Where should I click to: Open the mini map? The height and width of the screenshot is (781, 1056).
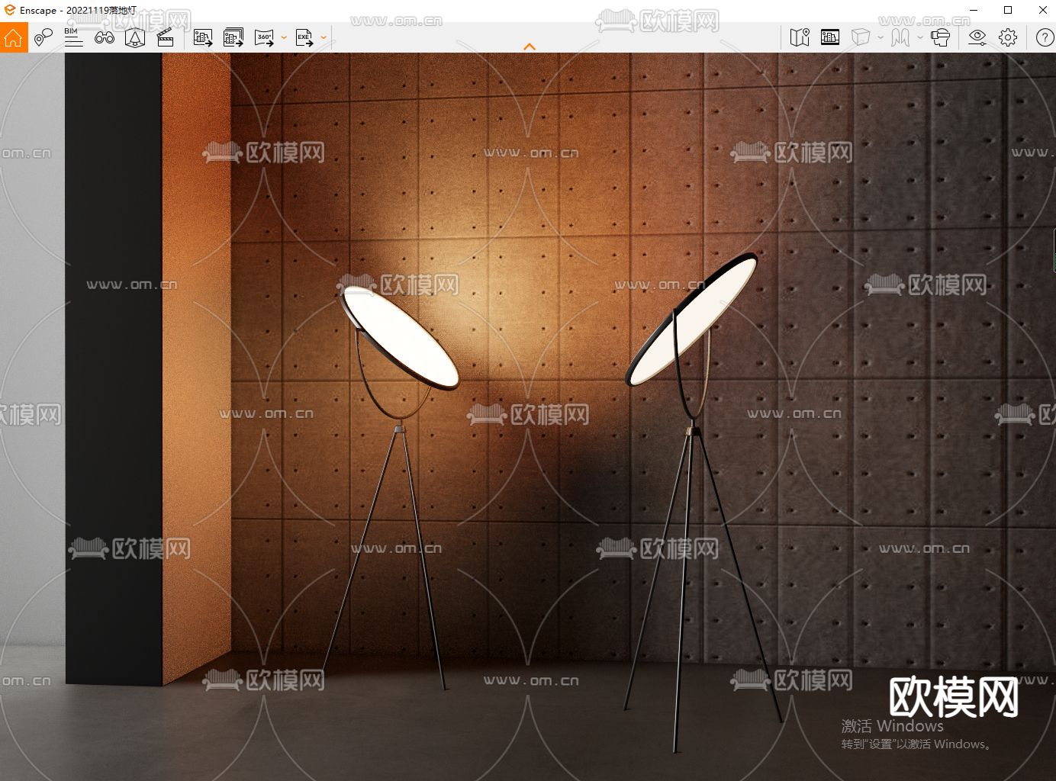click(x=800, y=37)
